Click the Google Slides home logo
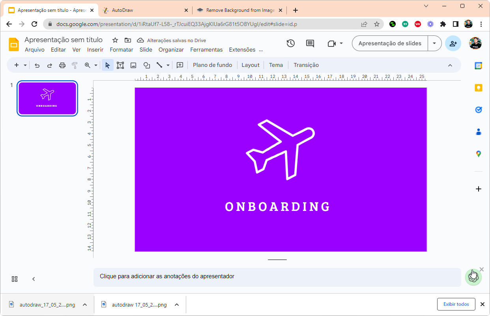 [x=14, y=44]
